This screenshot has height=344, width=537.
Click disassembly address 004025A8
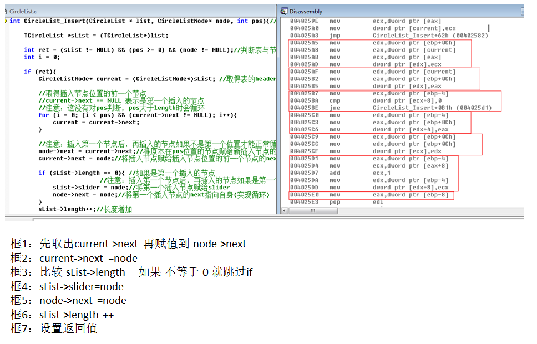[304, 50]
